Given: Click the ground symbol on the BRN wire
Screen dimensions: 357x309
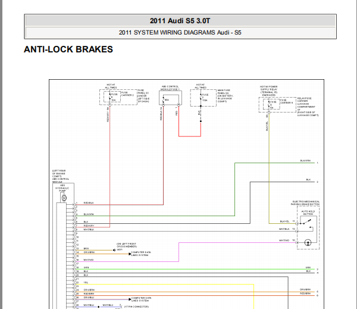Looking at the screenshot, I should 114,250.
